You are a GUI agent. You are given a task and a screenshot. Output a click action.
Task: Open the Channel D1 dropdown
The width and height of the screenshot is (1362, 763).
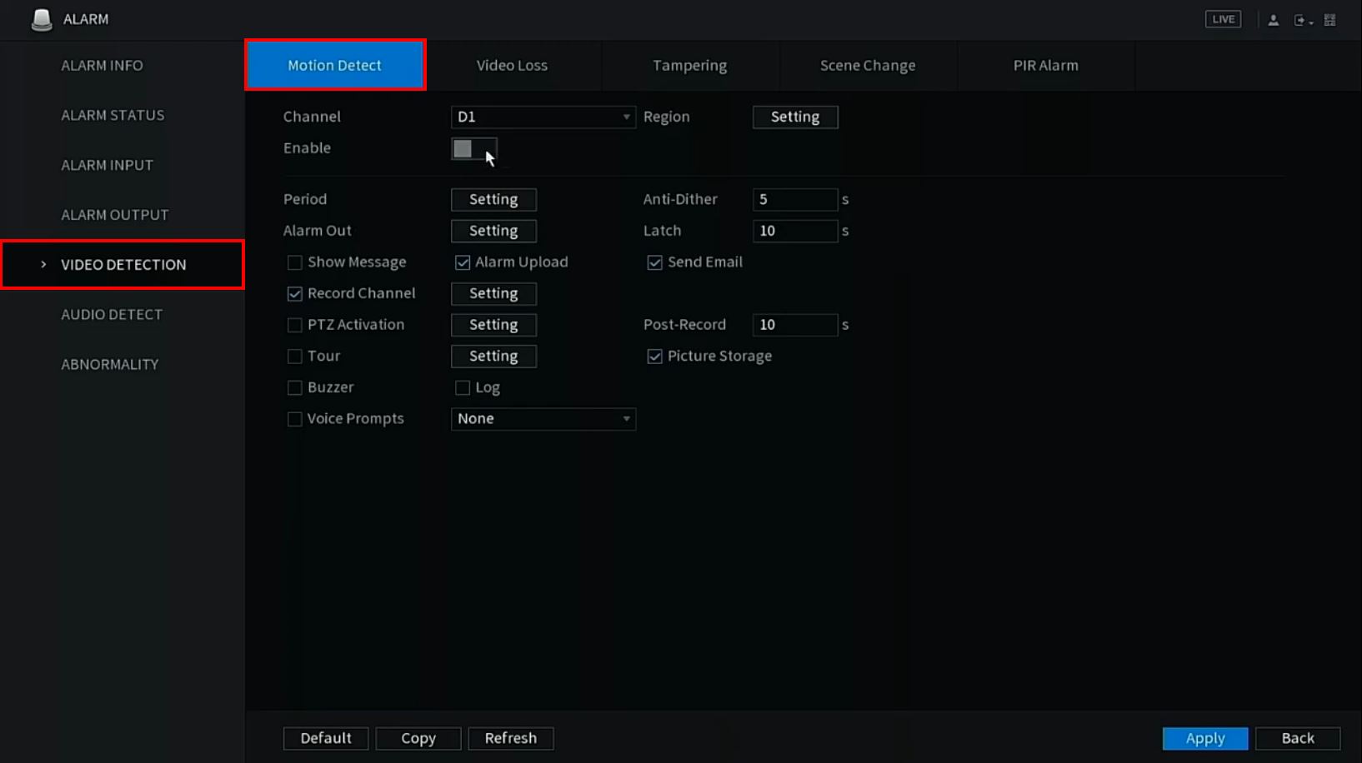click(543, 117)
